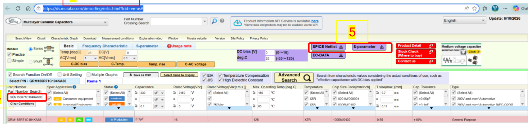
Task: Select the Series circuit diagram icon
Action: (x=49, y=49)
